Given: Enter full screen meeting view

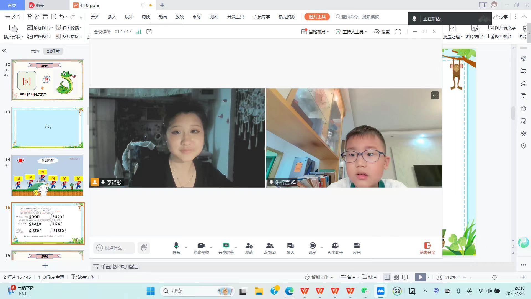Looking at the screenshot, I should click(x=398, y=32).
